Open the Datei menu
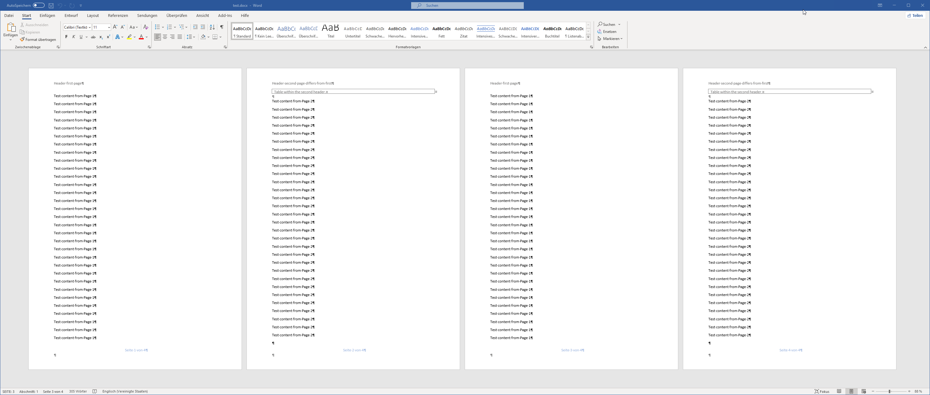 [x=9, y=15]
